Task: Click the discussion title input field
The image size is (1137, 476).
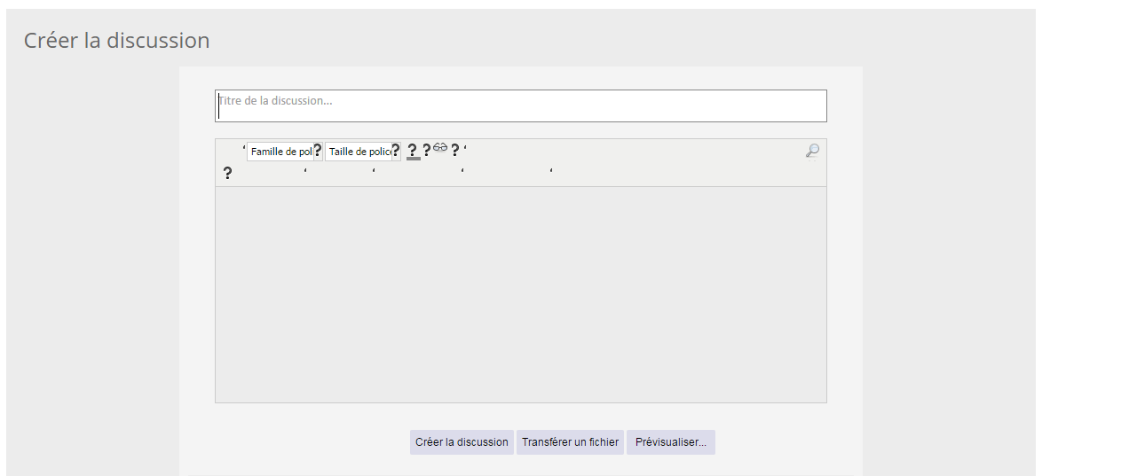Action: [x=521, y=105]
